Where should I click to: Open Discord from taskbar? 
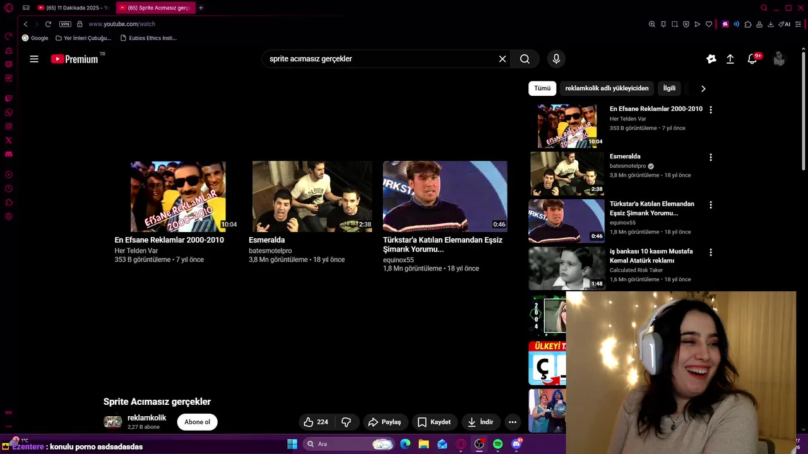[516, 444]
